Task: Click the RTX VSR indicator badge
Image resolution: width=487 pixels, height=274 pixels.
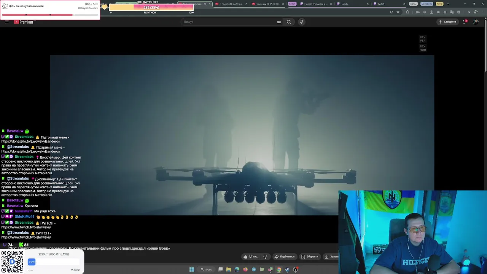Action: 423,39
